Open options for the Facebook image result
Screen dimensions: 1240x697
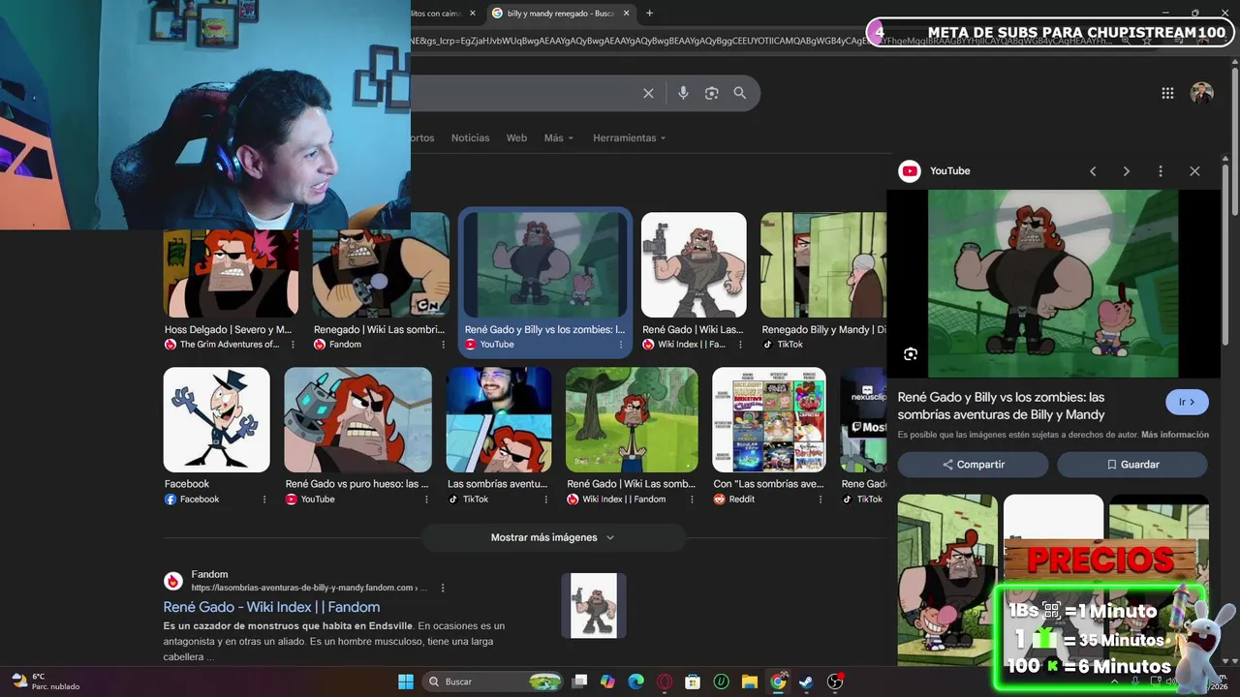click(264, 500)
